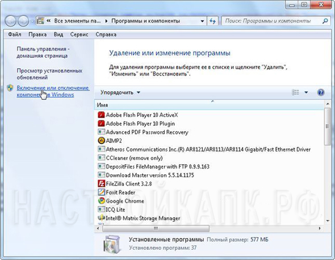Click the view mode icon in the toolbar
The width and height of the screenshot is (335, 260).
click(x=295, y=93)
